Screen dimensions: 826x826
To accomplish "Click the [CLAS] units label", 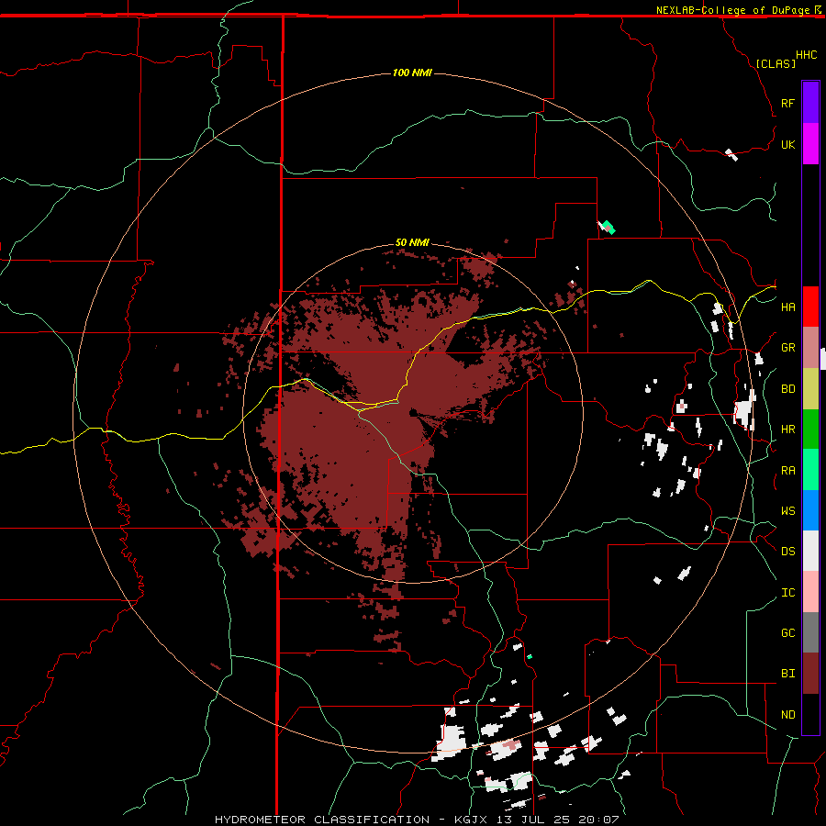I will [776, 63].
